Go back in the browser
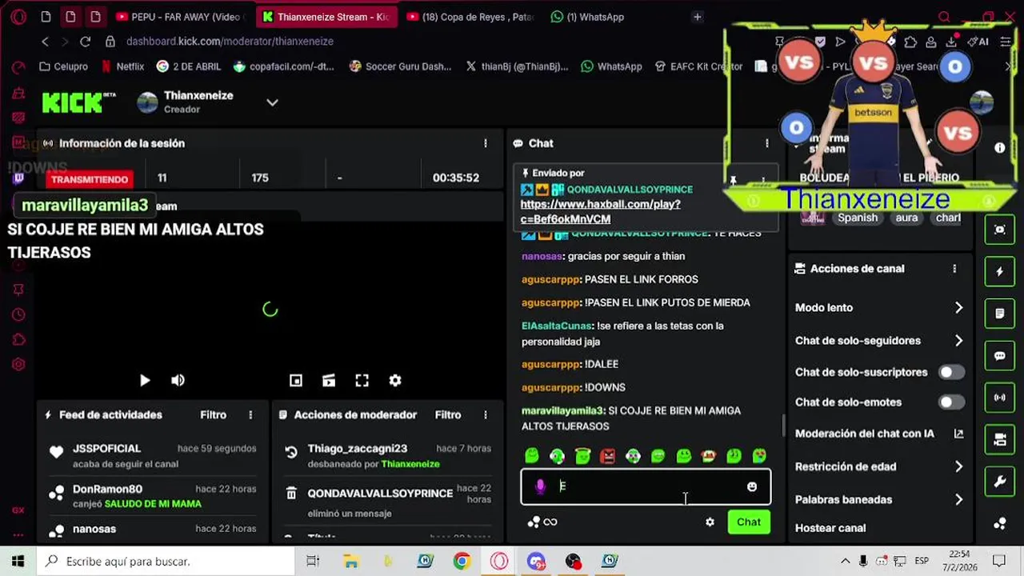The height and width of the screenshot is (576, 1024). click(x=45, y=42)
